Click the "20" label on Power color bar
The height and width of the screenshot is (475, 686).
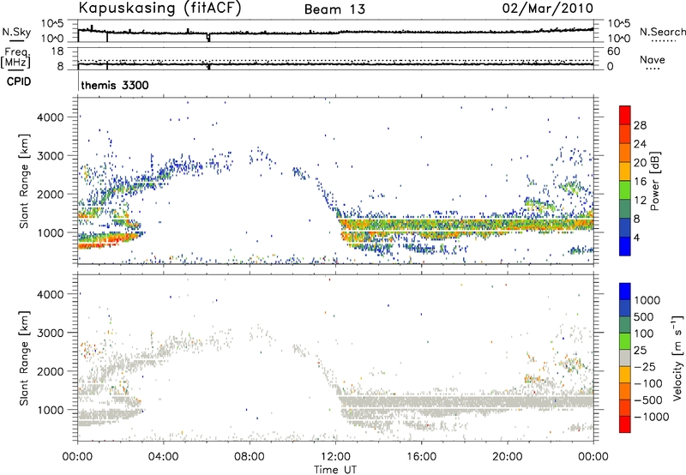(640, 163)
